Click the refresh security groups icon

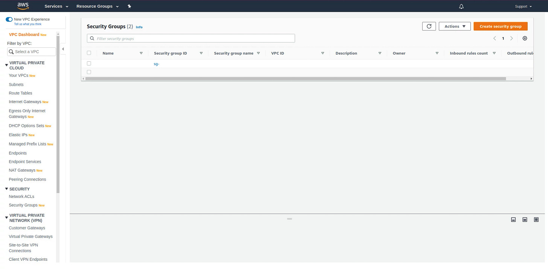(429, 26)
